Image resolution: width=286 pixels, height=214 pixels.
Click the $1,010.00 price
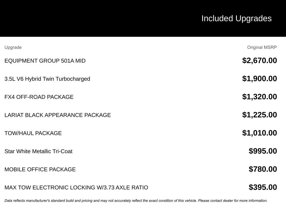pyautogui.click(x=259, y=133)
